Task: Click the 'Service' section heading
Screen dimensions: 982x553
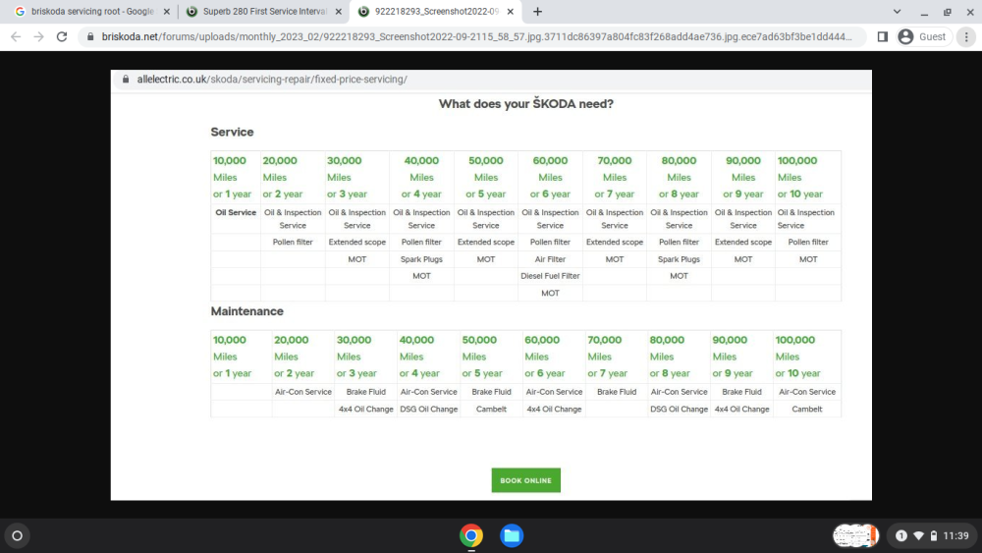Action: pyautogui.click(x=232, y=133)
